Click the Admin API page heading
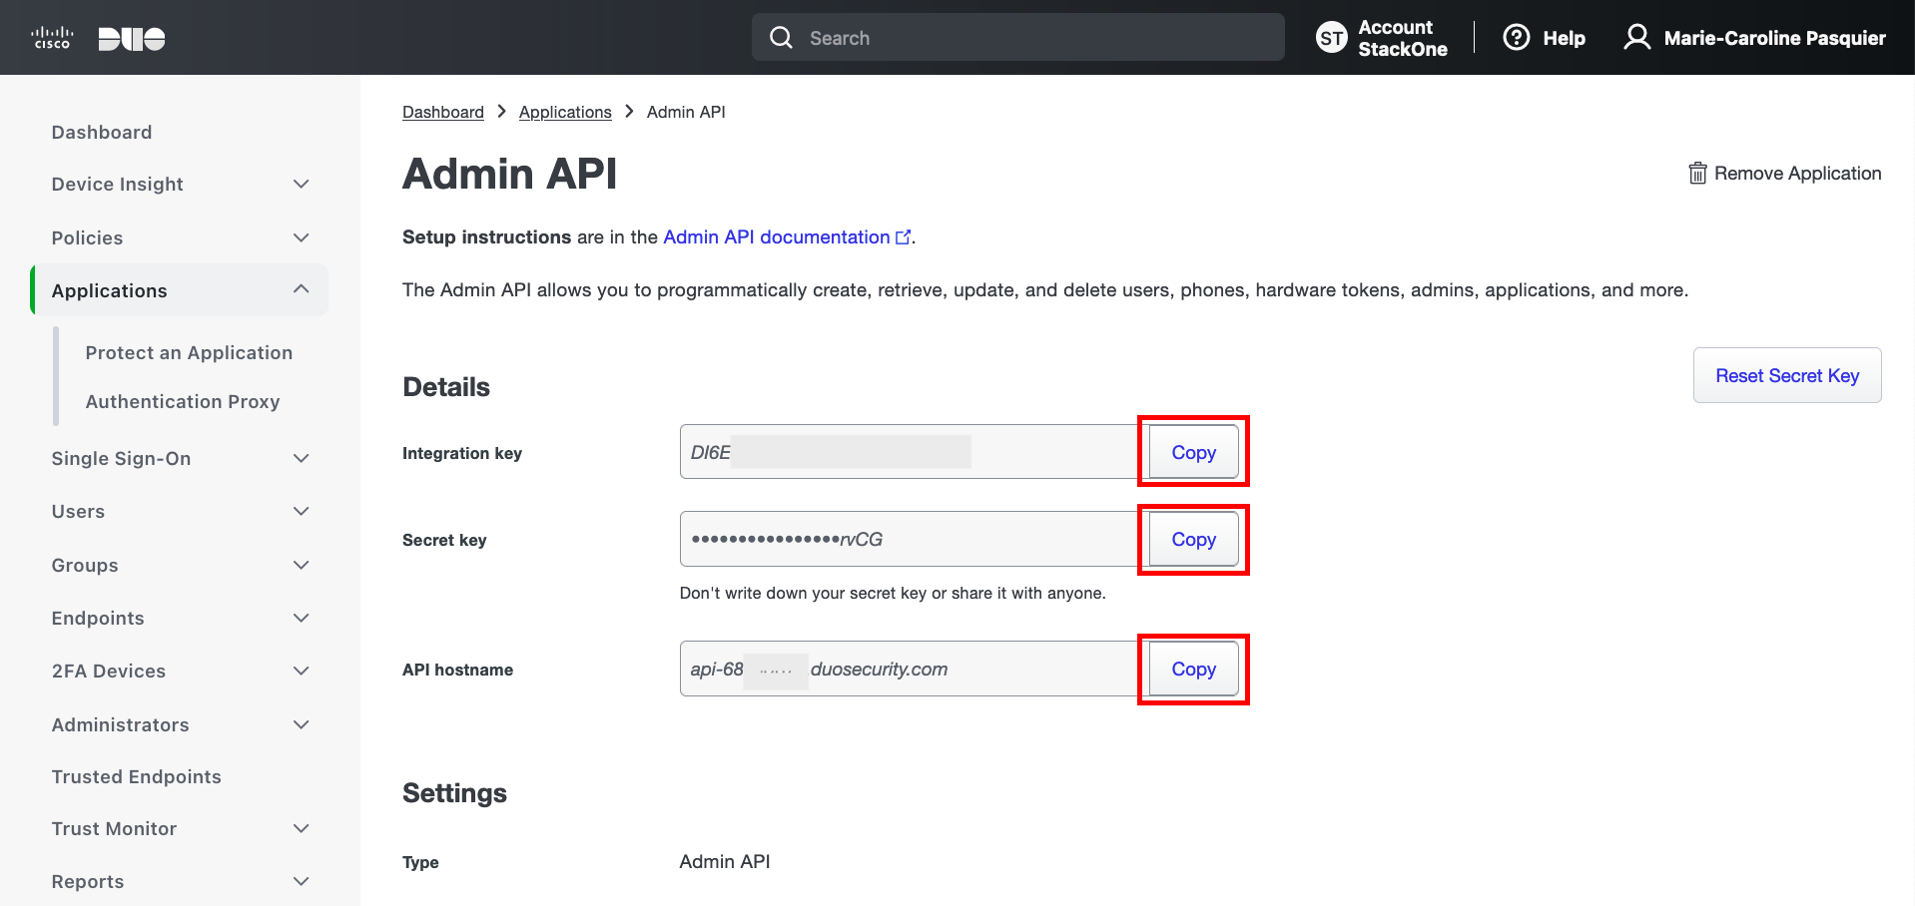 509,174
